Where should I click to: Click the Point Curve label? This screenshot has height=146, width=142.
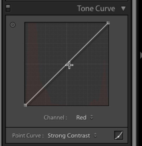[28, 135]
